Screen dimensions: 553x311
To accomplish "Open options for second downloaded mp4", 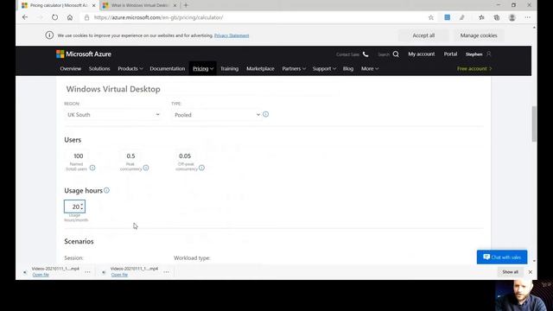I will point(166,272).
